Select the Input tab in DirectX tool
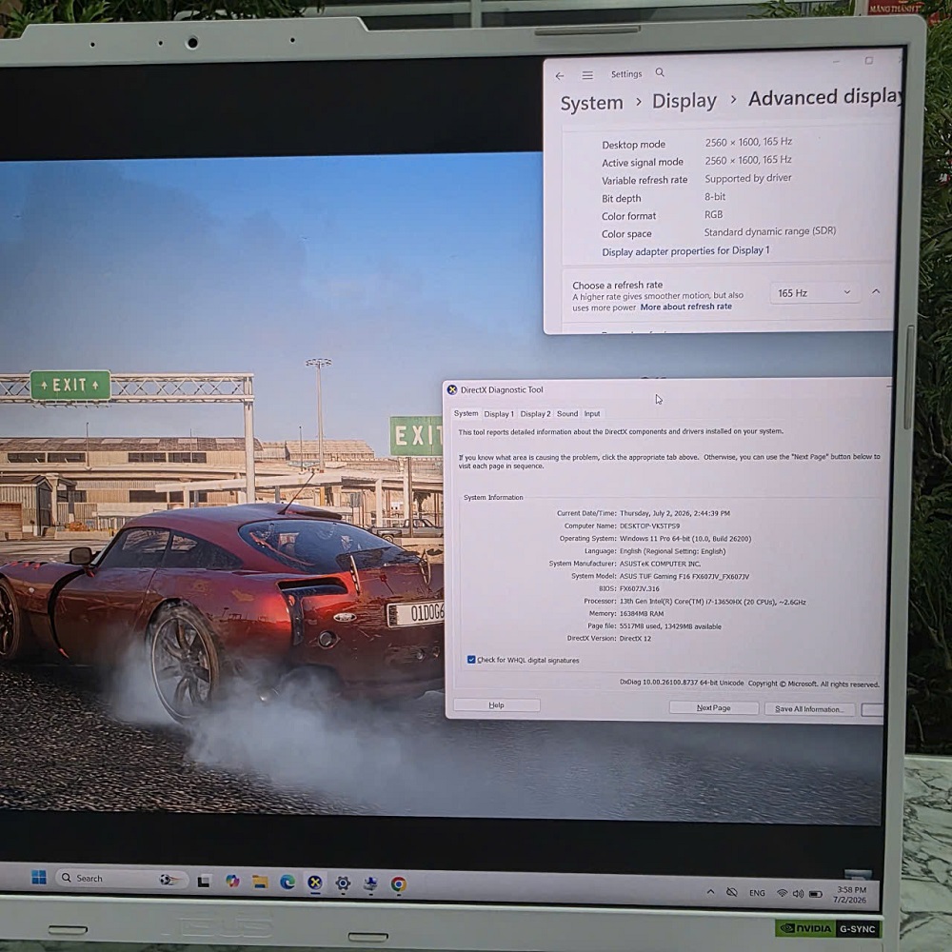 click(592, 413)
